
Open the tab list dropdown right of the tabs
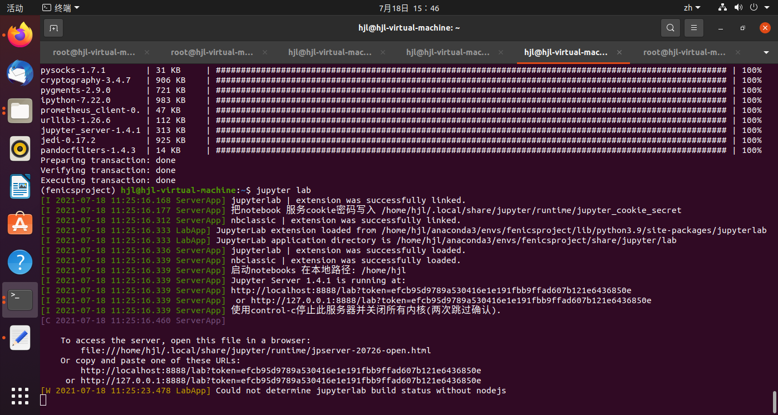point(766,52)
